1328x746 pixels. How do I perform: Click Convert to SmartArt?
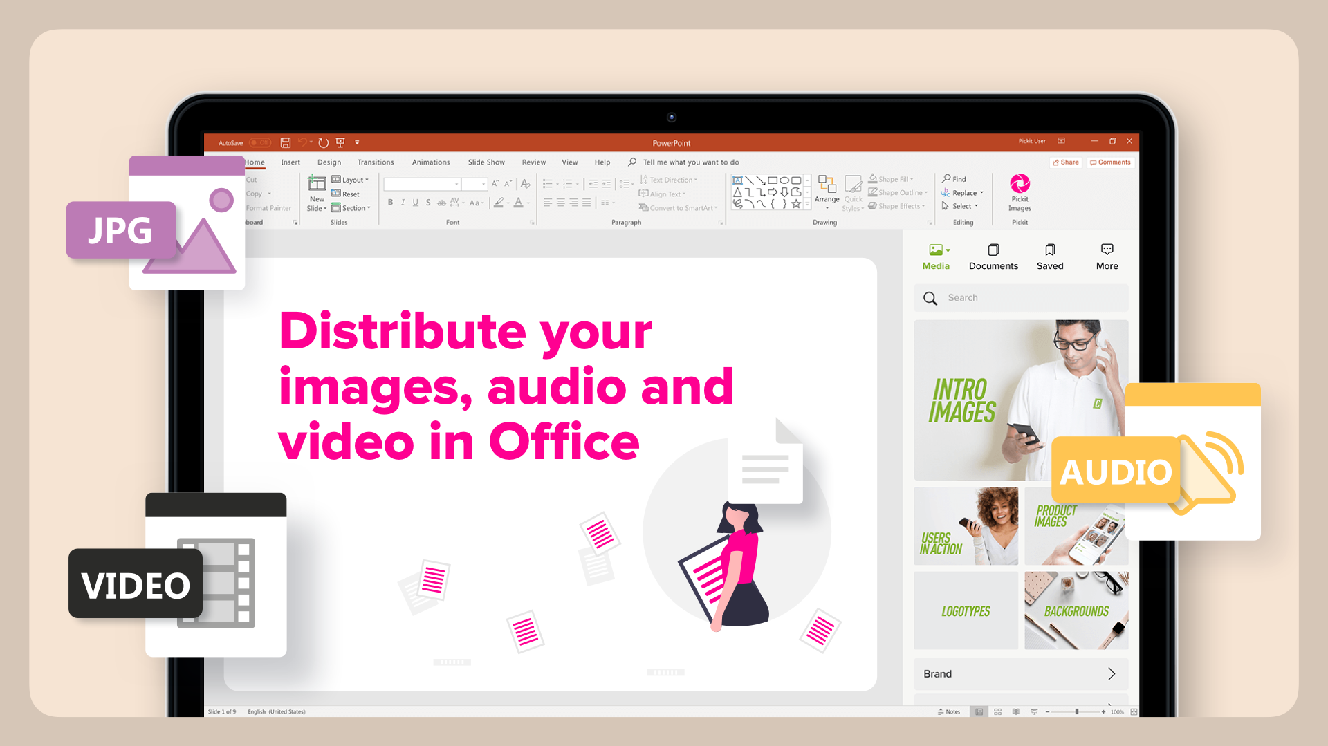679,207
